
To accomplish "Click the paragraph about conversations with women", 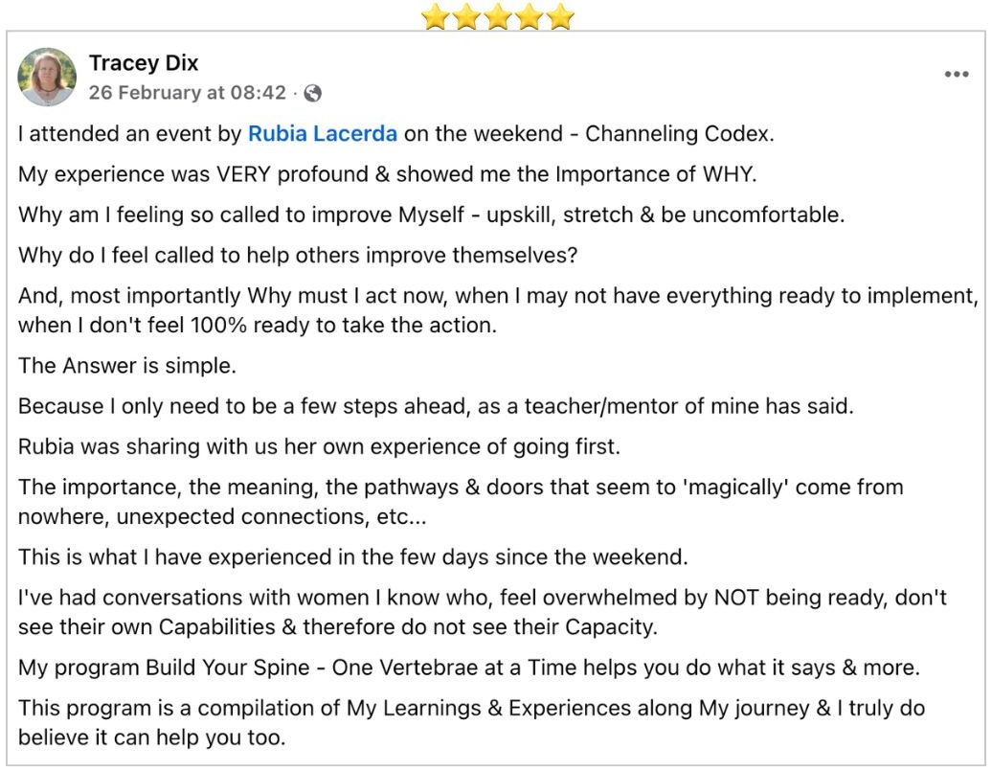I will (x=483, y=613).
